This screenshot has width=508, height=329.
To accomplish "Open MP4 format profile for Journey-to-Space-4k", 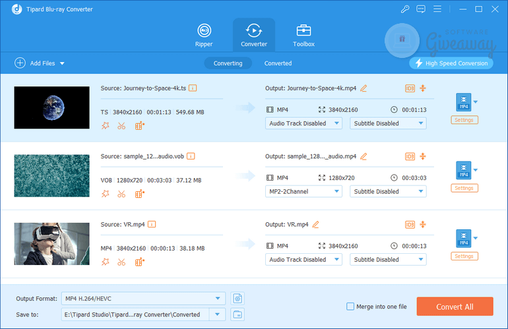I will (464, 102).
